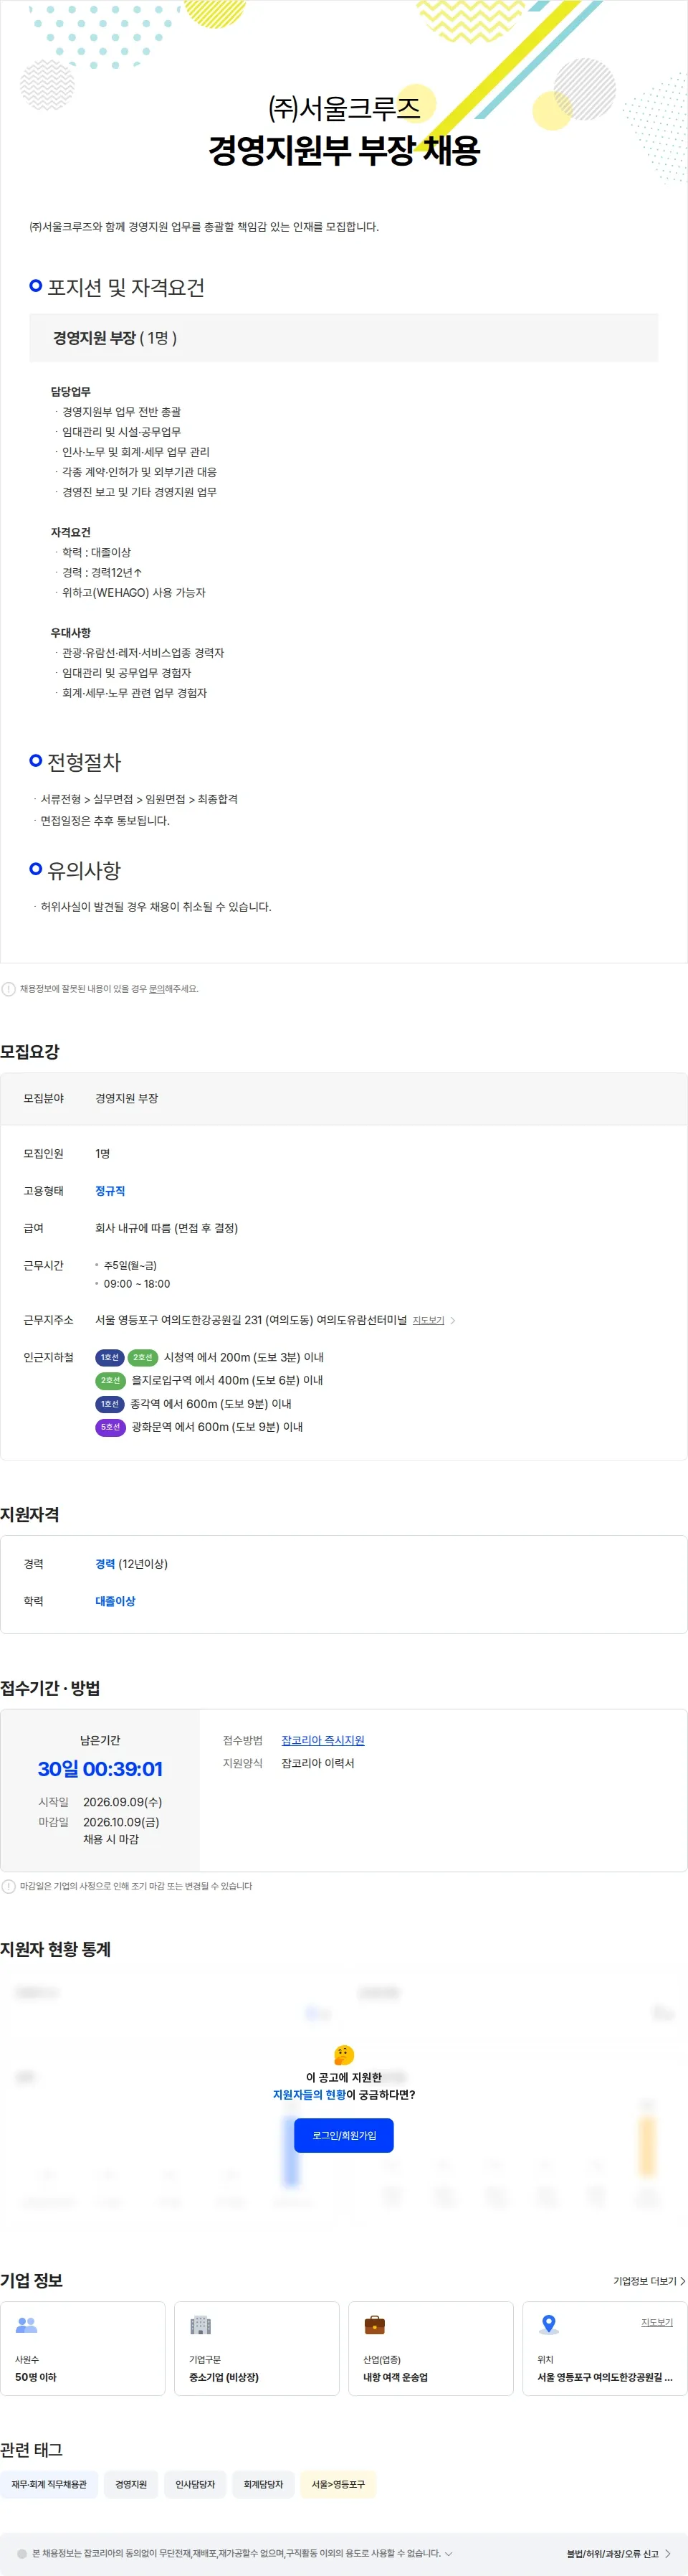Screen dimensions: 688x2576
Task: Click the 대졸이상 education requirement
Action: [115, 1601]
